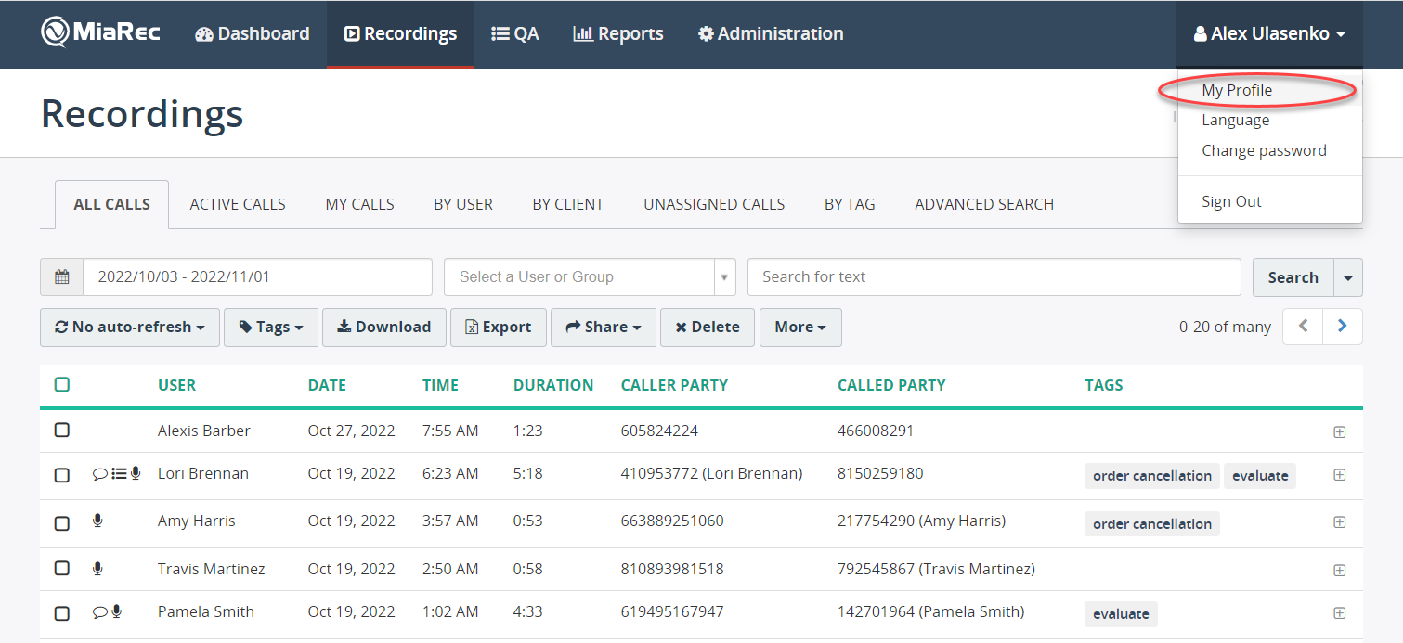Viewport: 1403px width, 643px height.
Task: Click the checklist icon in Lori Brennan row
Action: [x=119, y=474]
